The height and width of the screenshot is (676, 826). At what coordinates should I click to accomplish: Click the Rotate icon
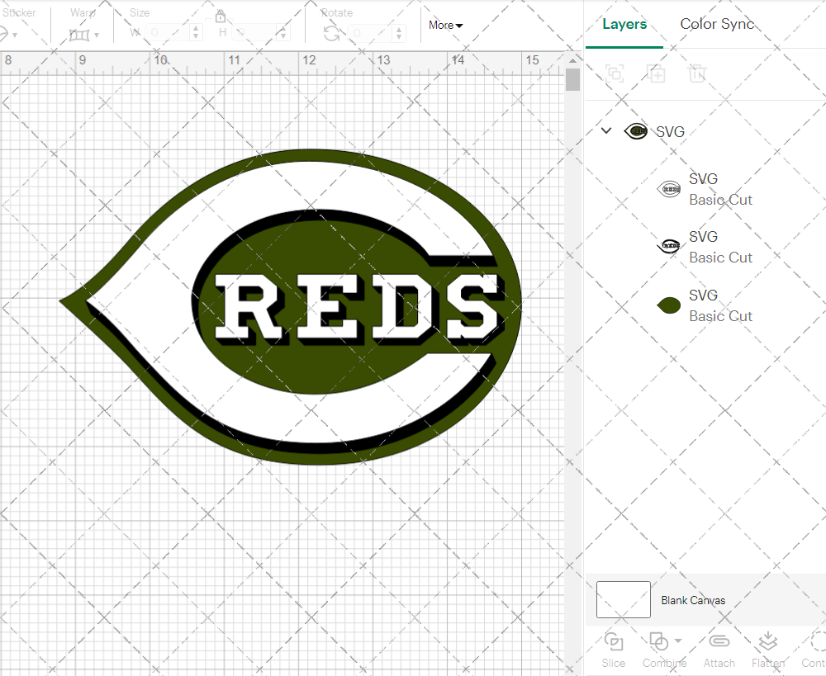(331, 34)
